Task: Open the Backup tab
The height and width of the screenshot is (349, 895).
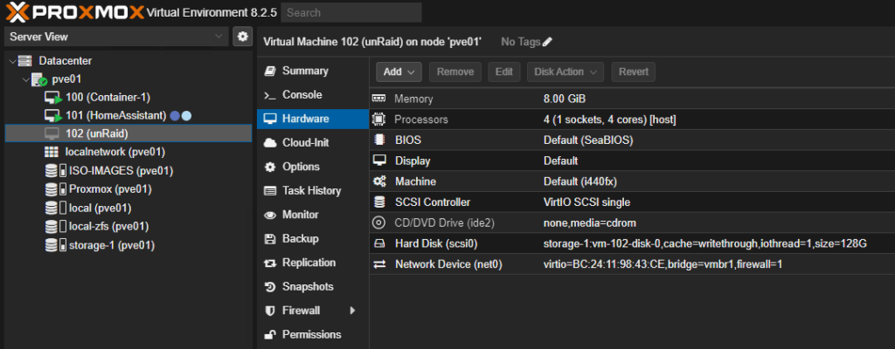Action: (x=313, y=239)
